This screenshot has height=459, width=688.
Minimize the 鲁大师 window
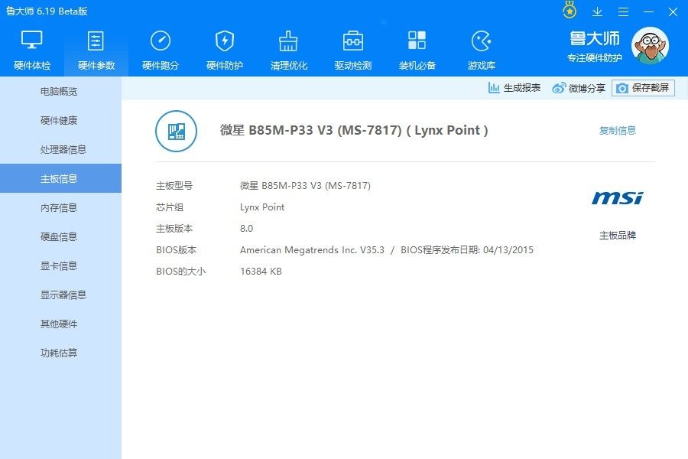point(648,12)
